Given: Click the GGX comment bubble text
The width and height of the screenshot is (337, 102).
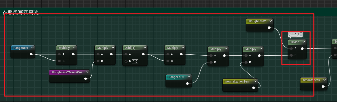Looking at the screenshot, I should (293, 34).
